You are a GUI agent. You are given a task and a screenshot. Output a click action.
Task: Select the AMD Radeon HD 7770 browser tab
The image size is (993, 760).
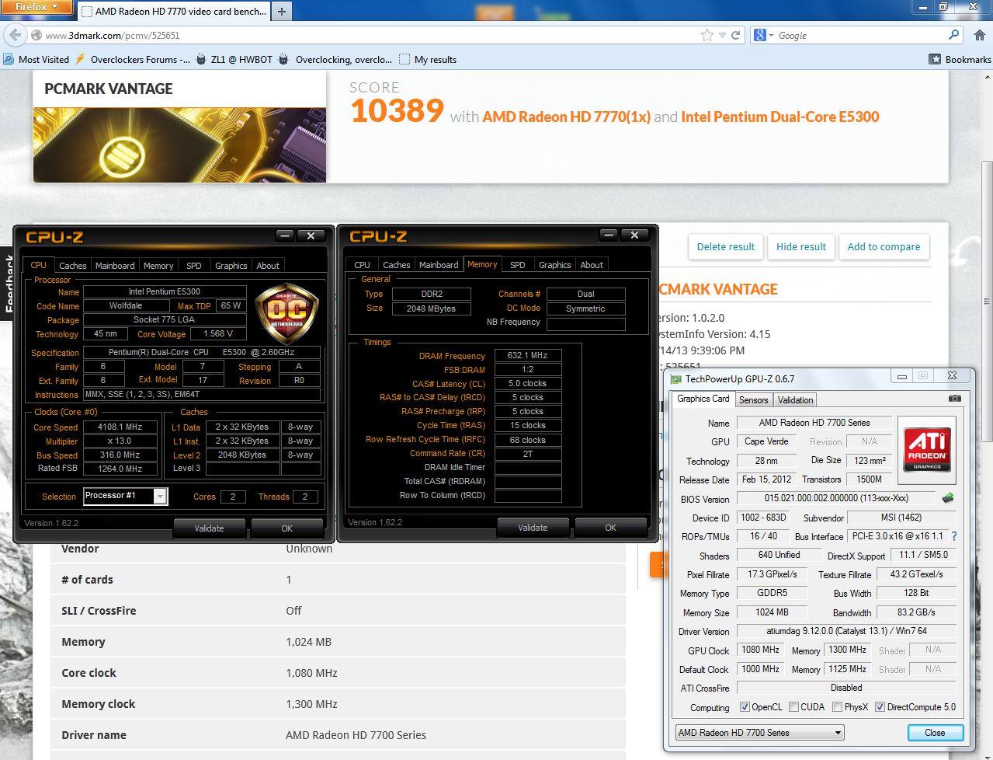[x=174, y=12]
